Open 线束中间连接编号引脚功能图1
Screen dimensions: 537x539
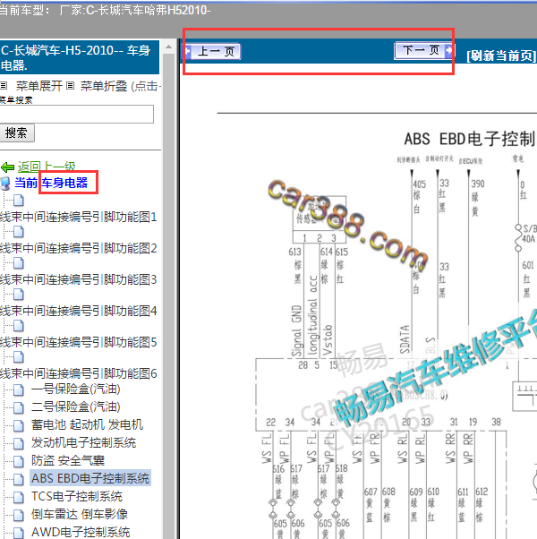pyautogui.click(x=78, y=217)
